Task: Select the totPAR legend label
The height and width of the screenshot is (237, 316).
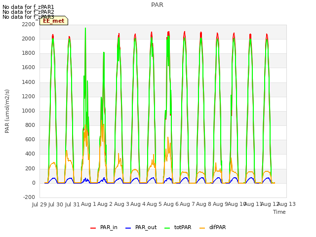Action: click(x=183, y=227)
